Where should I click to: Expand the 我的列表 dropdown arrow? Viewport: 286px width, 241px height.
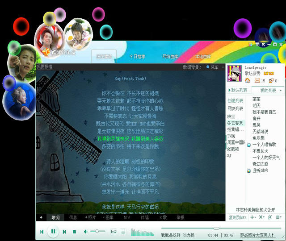(x=280, y=91)
